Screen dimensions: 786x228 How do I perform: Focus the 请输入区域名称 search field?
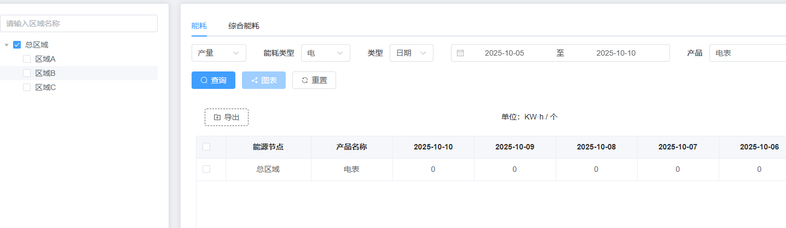coord(79,23)
